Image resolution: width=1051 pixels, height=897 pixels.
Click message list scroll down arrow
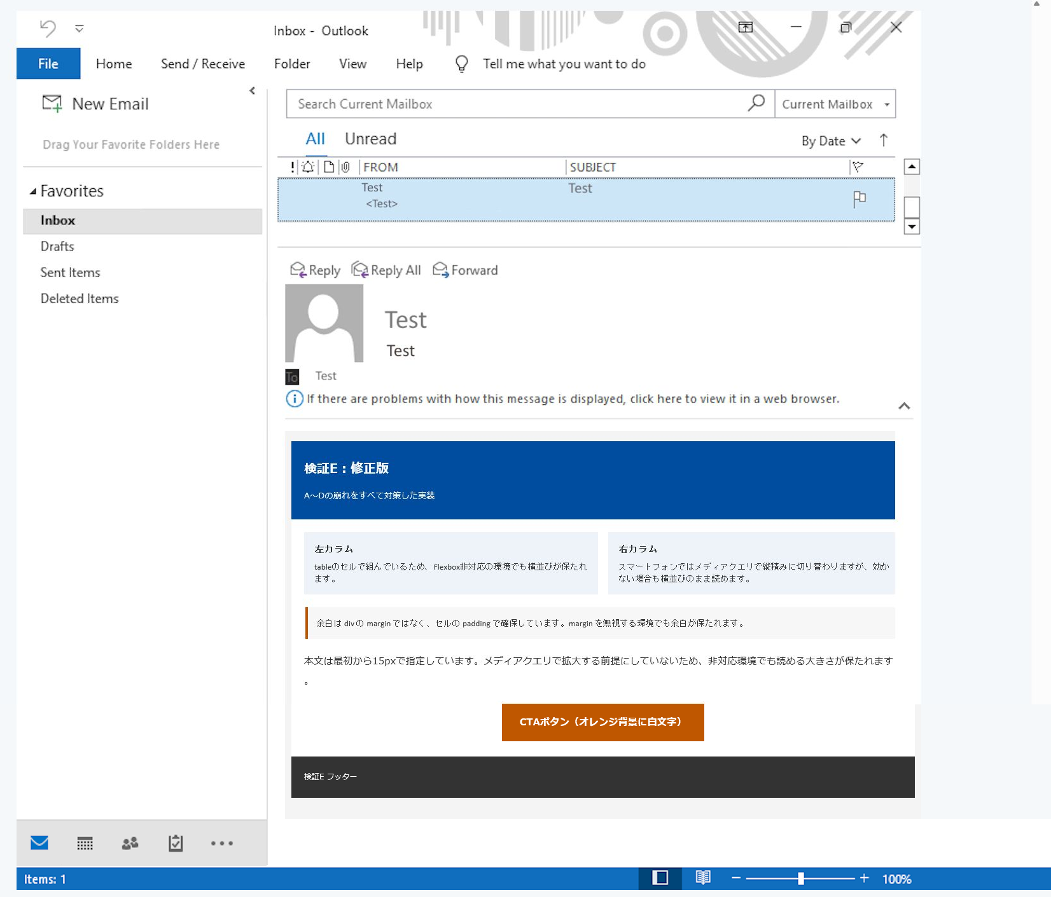point(912,226)
